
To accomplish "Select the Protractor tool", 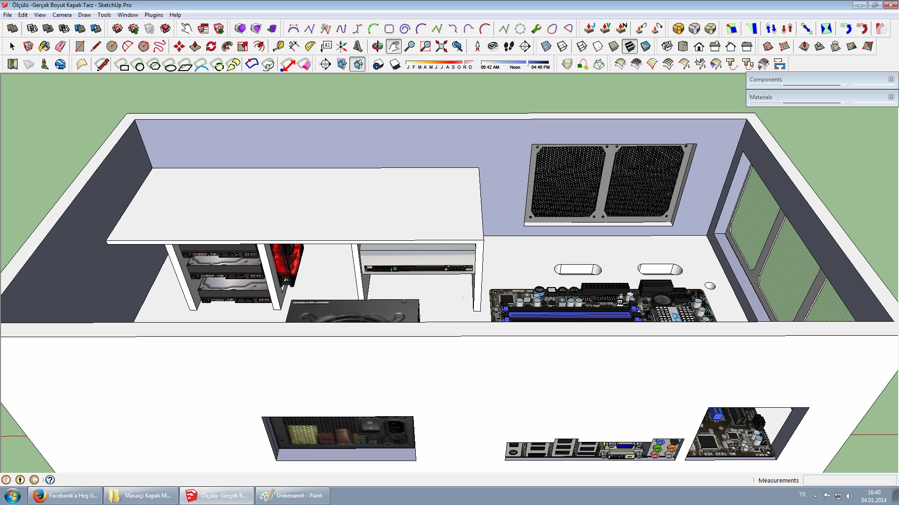I will 310,46.
